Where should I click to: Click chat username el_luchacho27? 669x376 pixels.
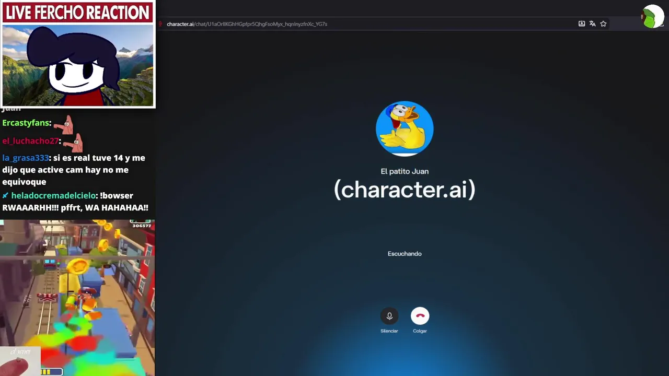(30, 141)
